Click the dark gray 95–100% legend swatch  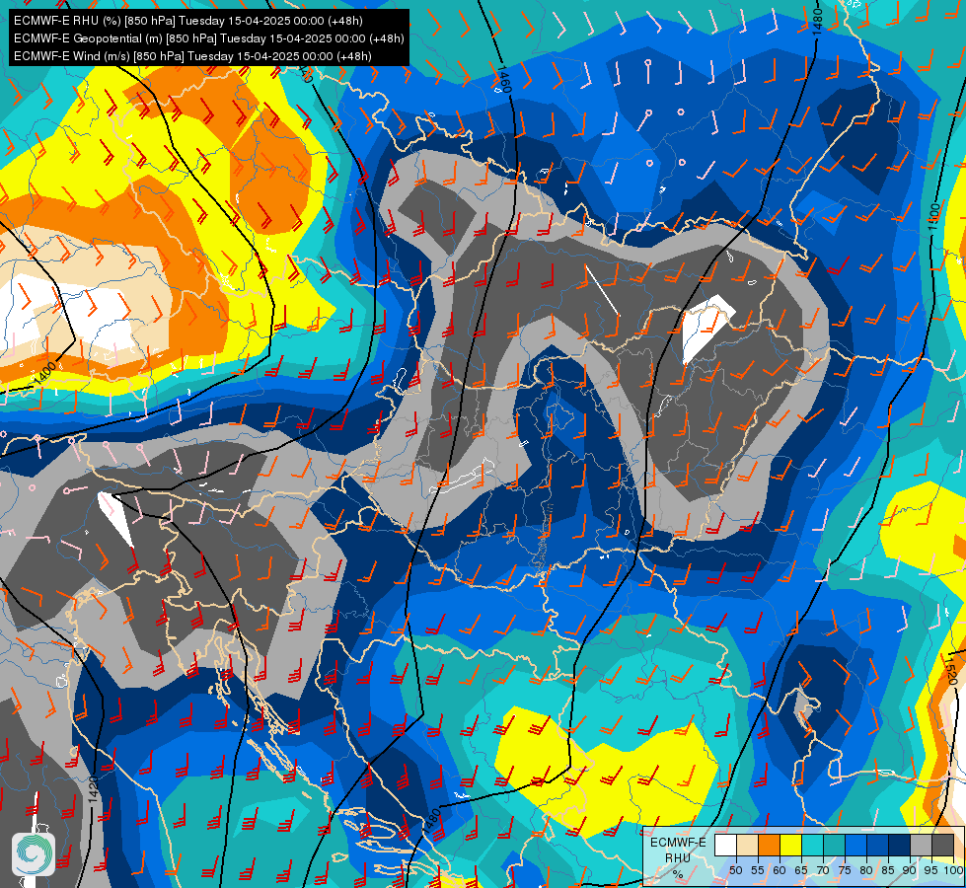pos(942,845)
